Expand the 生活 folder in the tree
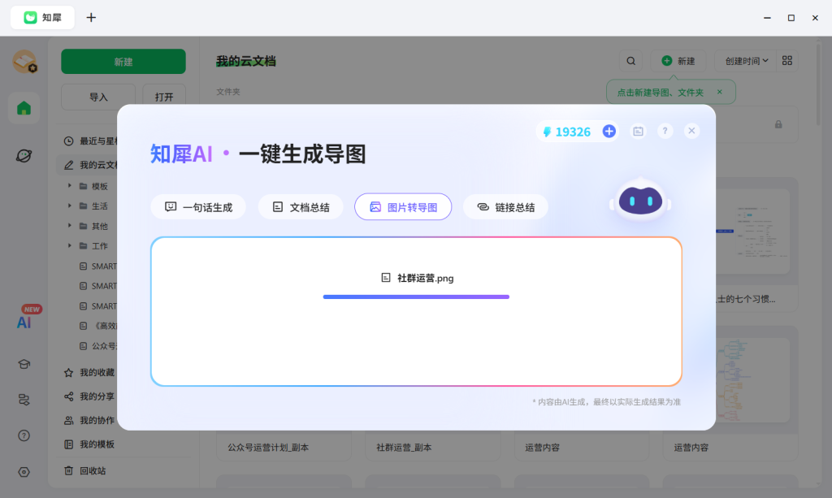The height and width of the screenshot is (498, 832). click(x=70, y=206)
